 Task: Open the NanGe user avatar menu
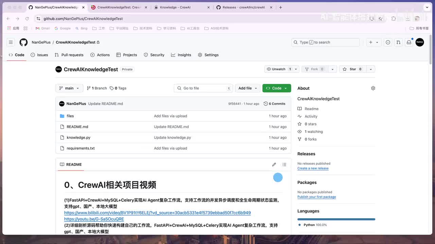pyautogui.click(x=420, y=42)
